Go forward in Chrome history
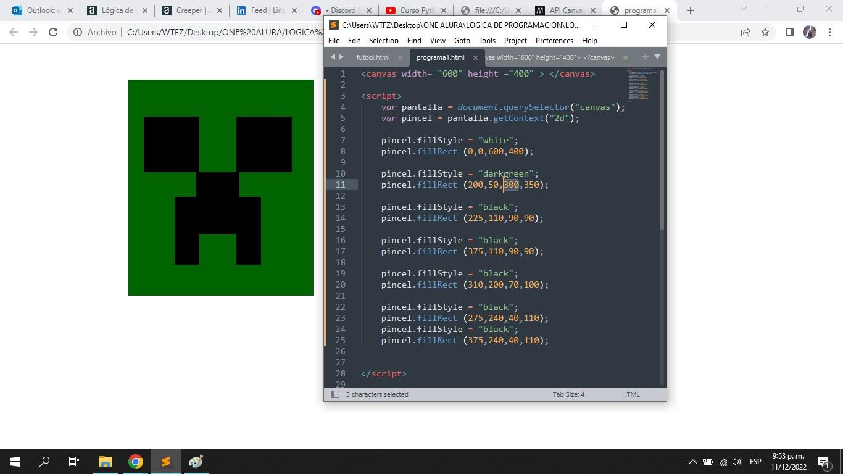843x474 pixels. pyautogui.click(x=33, y=32)
